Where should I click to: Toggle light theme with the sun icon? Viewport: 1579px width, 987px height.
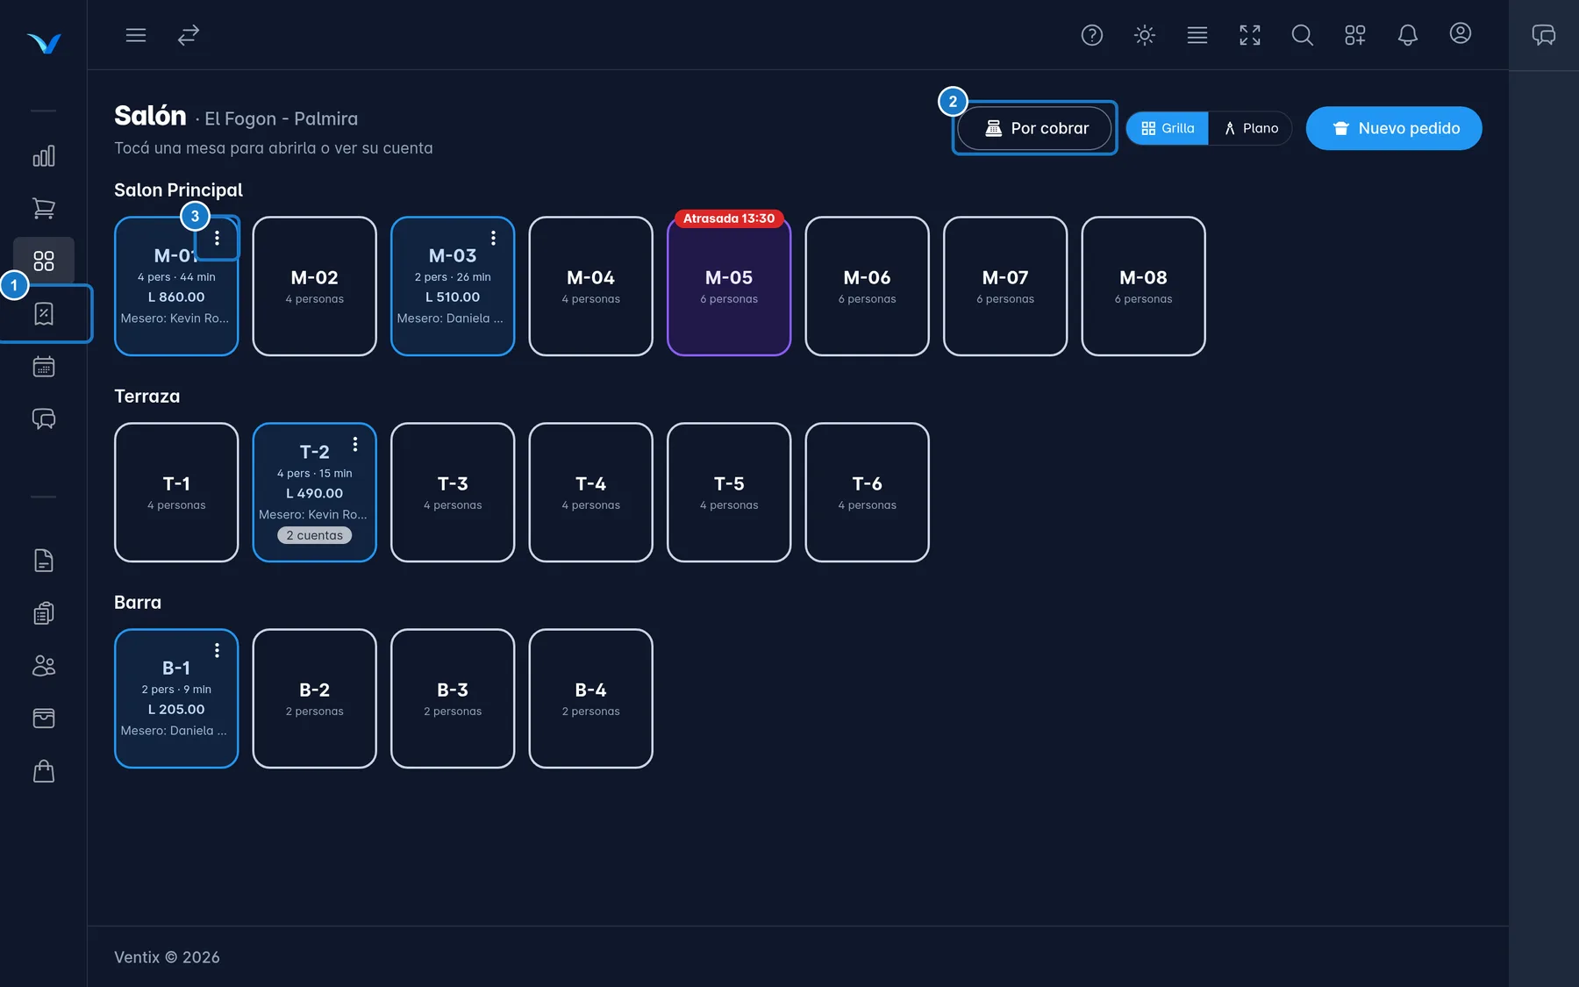[x=1145, y=35]
